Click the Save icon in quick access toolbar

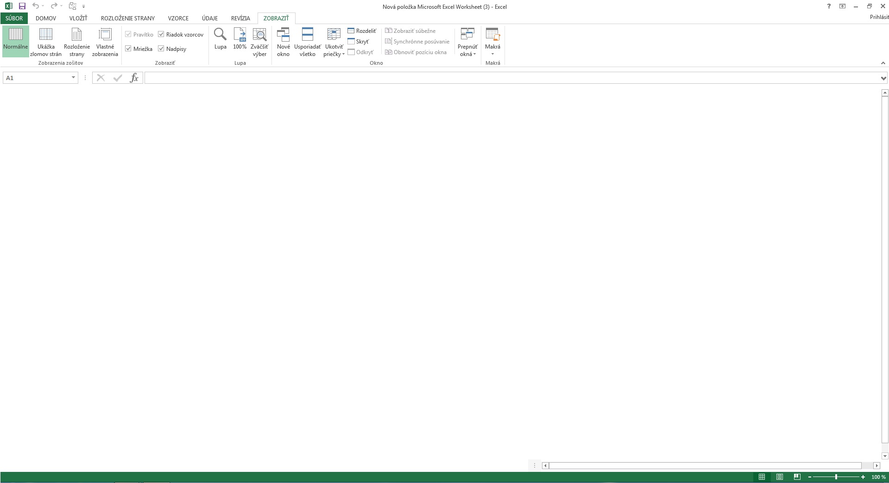(x=22, y=6)
